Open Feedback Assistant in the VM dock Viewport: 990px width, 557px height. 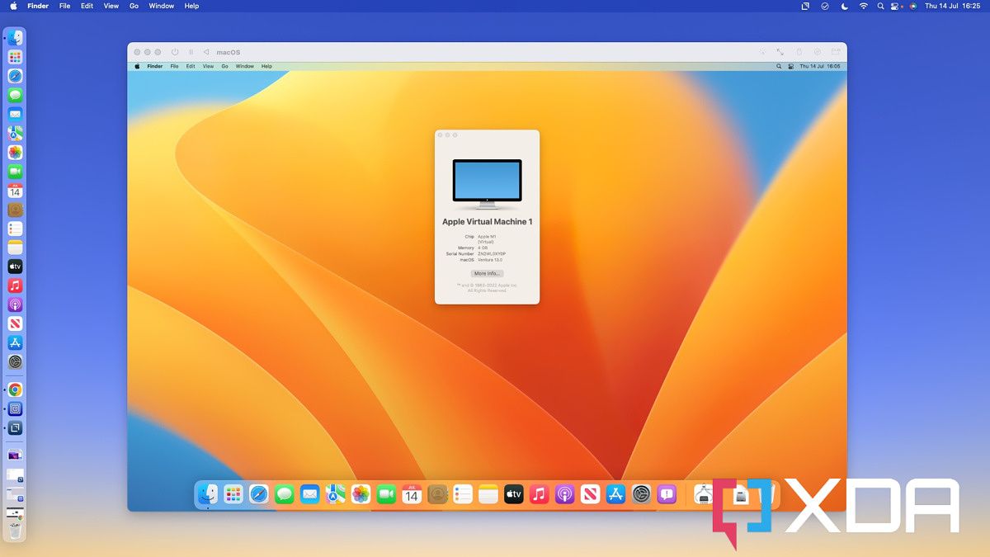(667, 494)
